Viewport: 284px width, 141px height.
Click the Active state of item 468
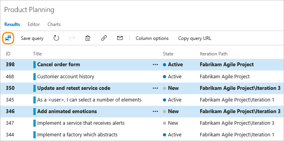pos(172,77)
